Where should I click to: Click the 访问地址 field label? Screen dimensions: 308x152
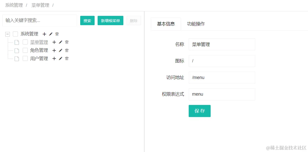click(x=175, y=78)
